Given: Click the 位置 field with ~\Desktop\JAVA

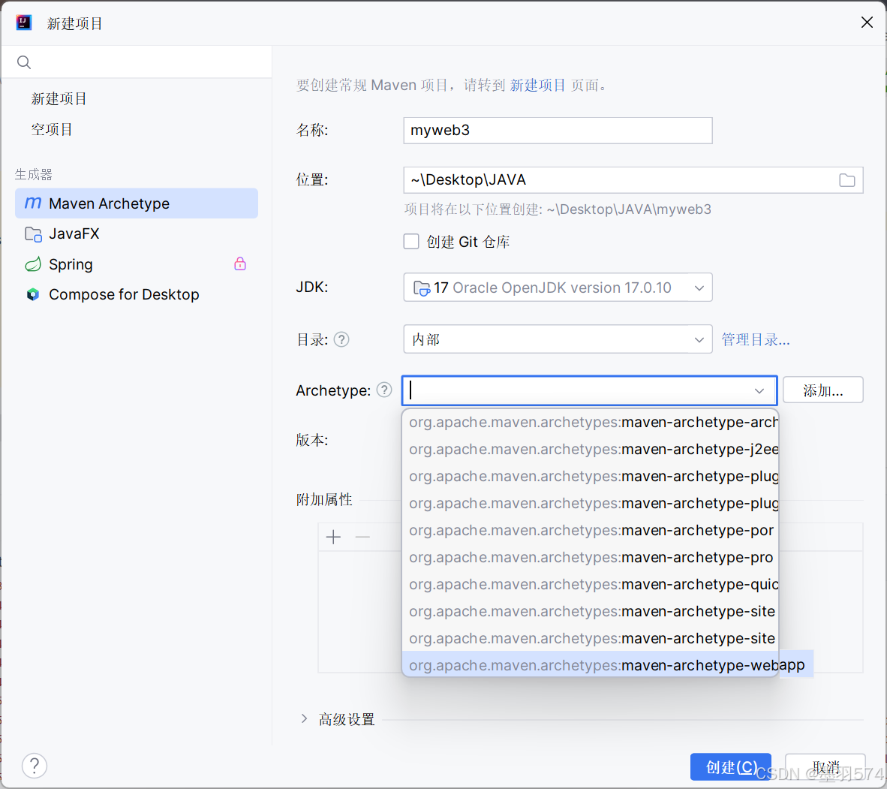Looking at the screenshot, I should pyautogui.click(x=633, y=180).
